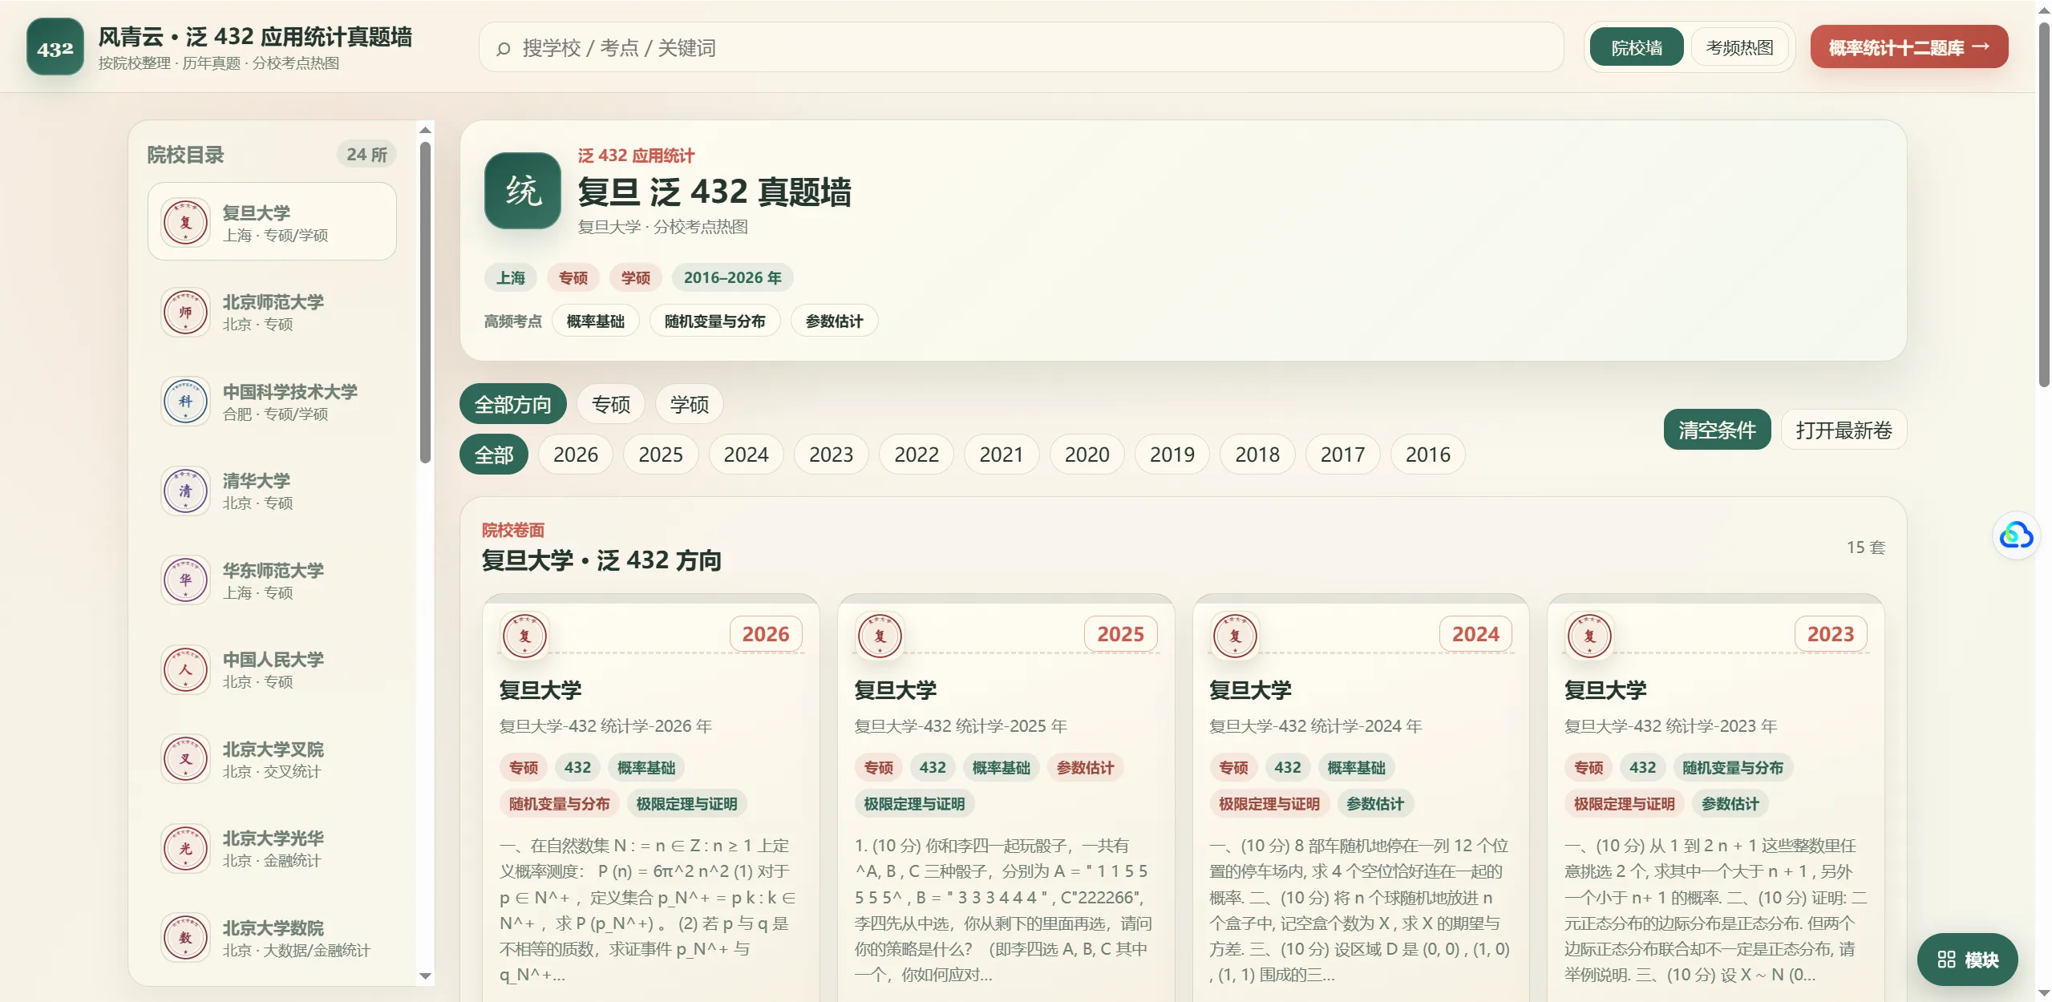Switch to 院校墙 view
This screenshot has width=2052, height=1002.
click(1637, 47)
